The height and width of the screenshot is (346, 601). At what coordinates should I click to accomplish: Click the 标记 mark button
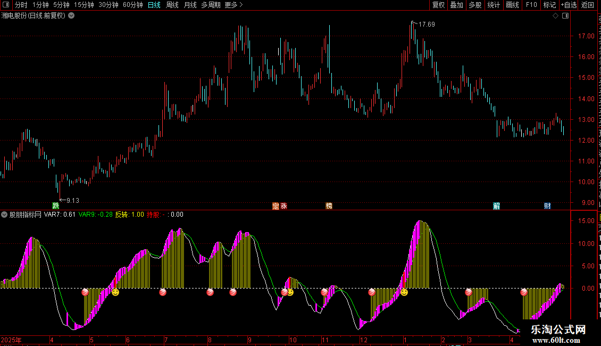(549, 5)
